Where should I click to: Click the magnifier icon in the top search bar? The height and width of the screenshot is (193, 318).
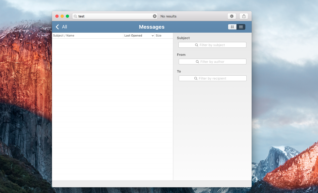pyautogui.click(x=75, y=16)
